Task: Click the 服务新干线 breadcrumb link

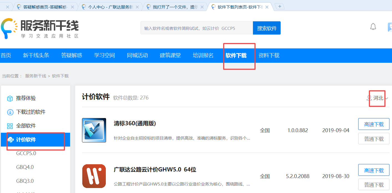Action: click(x=36, y=76)
